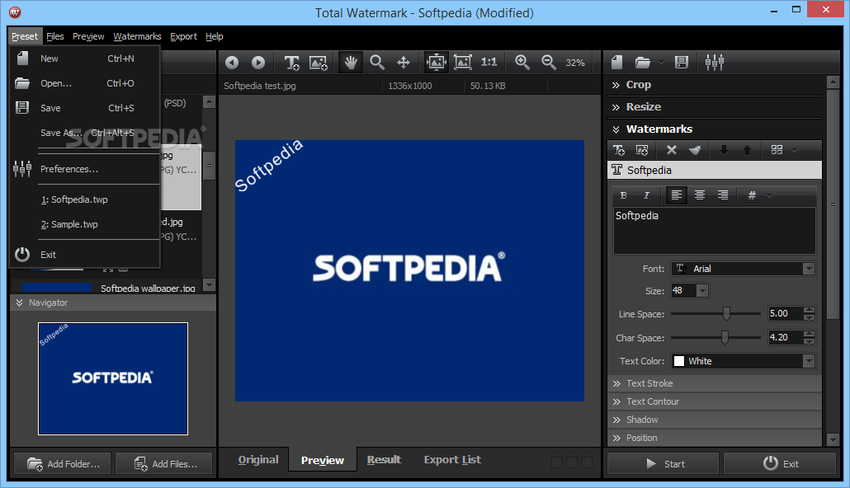
Task: Expand the Shadow section
Action: pos(715,420)
